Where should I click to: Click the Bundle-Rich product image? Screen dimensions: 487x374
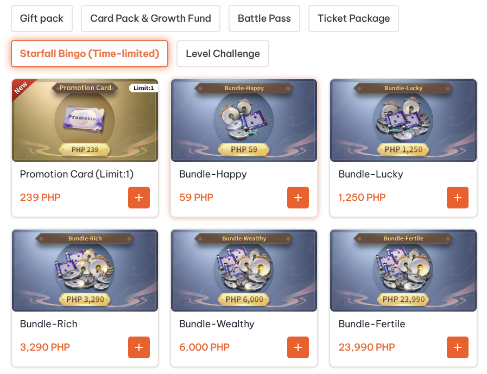tap(85, 270)
